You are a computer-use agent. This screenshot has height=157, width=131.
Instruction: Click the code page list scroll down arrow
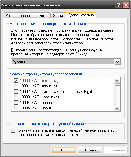click(117, 108)
